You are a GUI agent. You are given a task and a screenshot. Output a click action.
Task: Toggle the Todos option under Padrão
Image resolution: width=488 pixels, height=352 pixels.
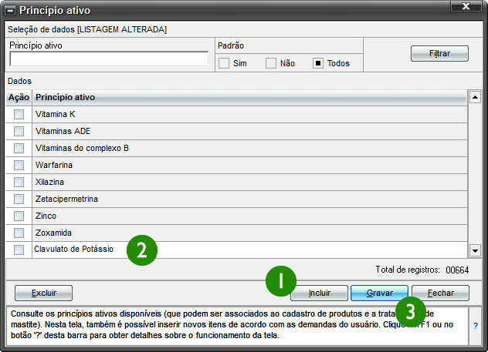pos(318,63)
